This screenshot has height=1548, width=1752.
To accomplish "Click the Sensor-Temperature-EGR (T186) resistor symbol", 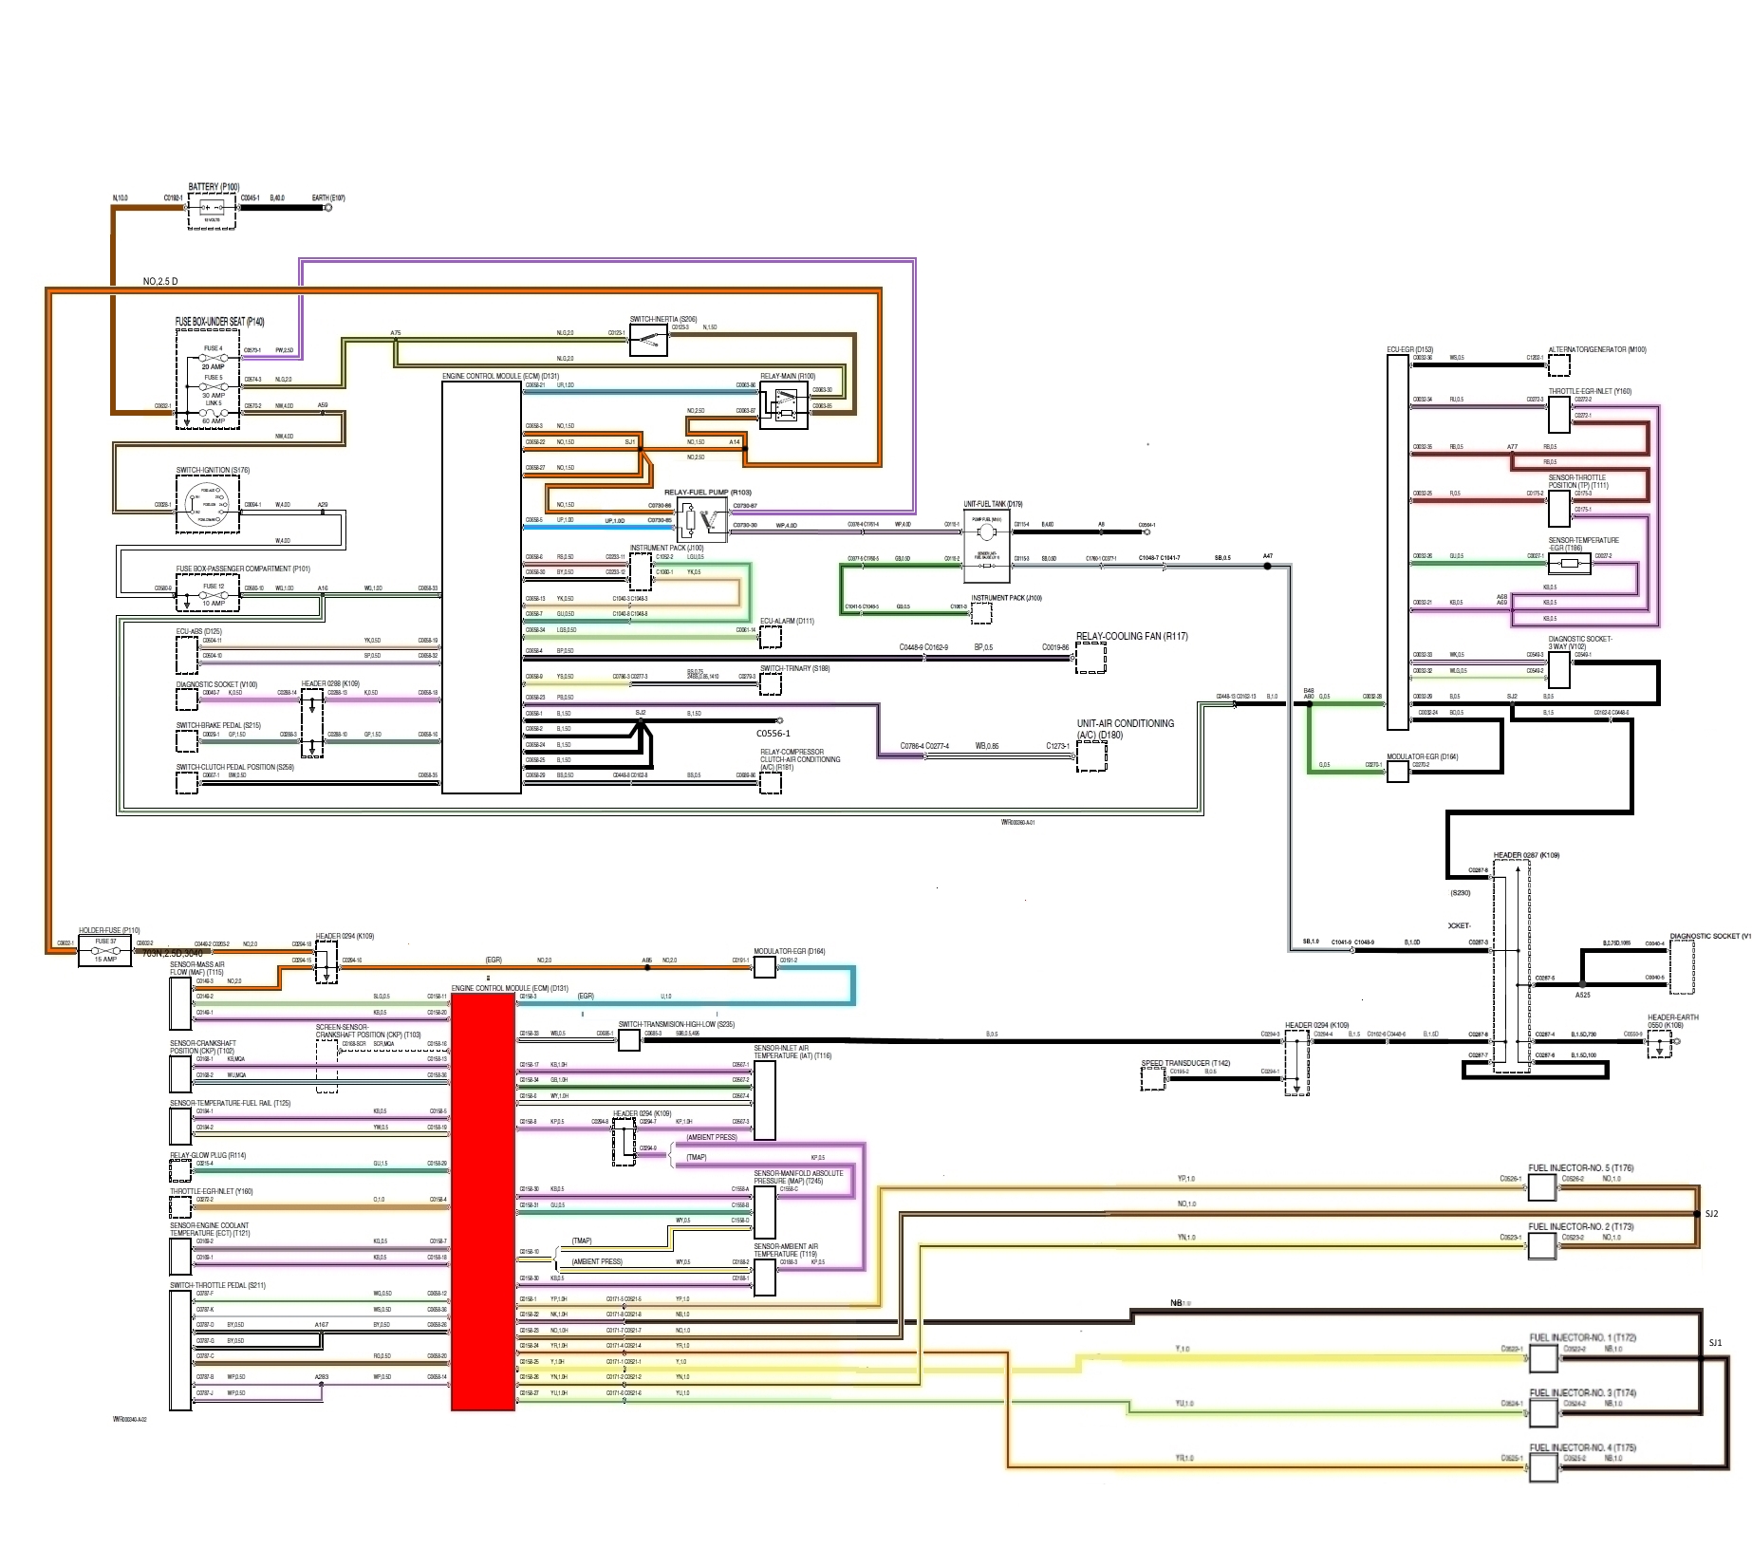I will [x=1569, y=564].
